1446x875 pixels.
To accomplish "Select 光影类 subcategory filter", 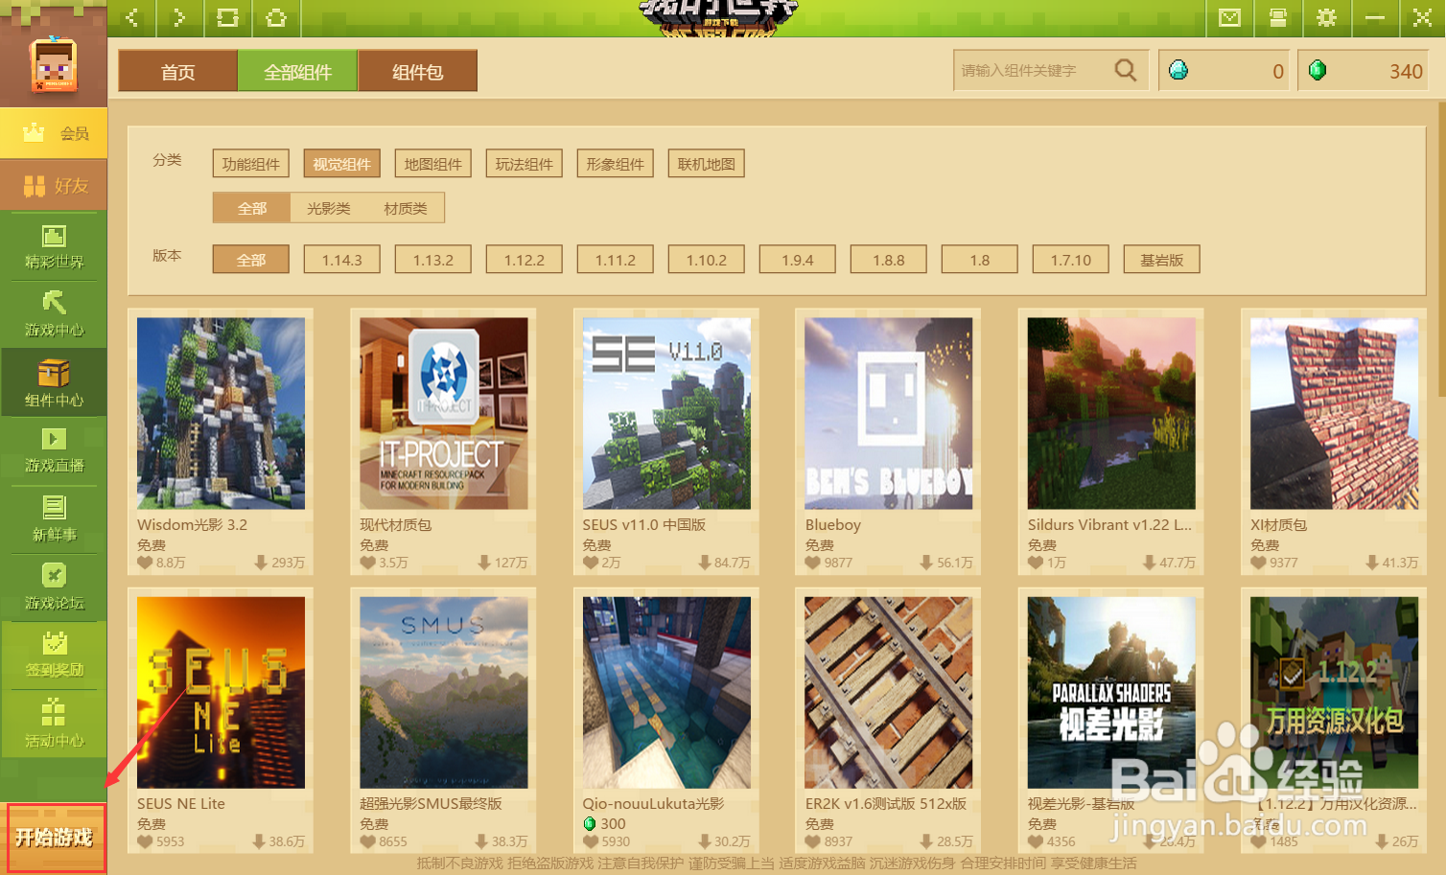I will coord(329,208).
